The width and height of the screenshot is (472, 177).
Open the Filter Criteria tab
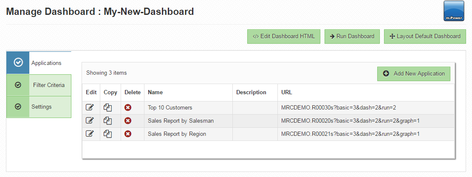click(39, 85)
